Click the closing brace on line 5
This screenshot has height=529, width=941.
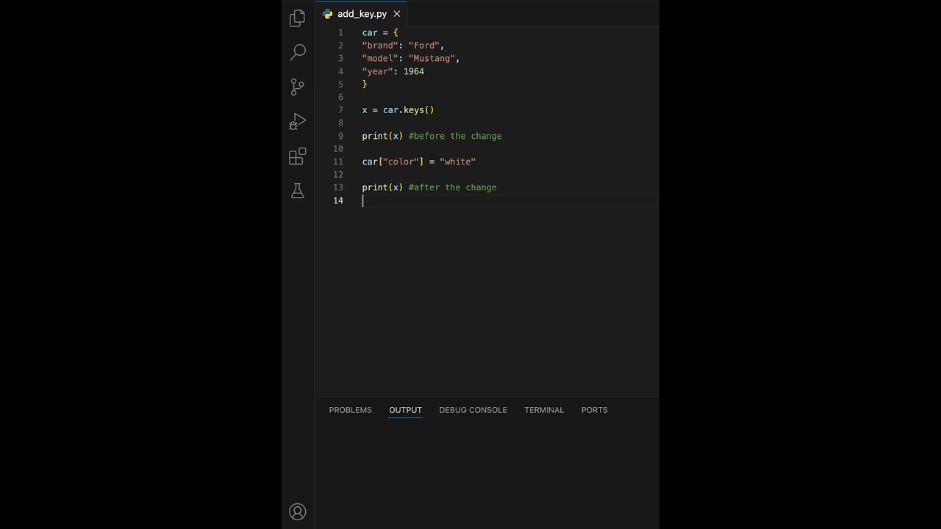(x=365, y=84)
